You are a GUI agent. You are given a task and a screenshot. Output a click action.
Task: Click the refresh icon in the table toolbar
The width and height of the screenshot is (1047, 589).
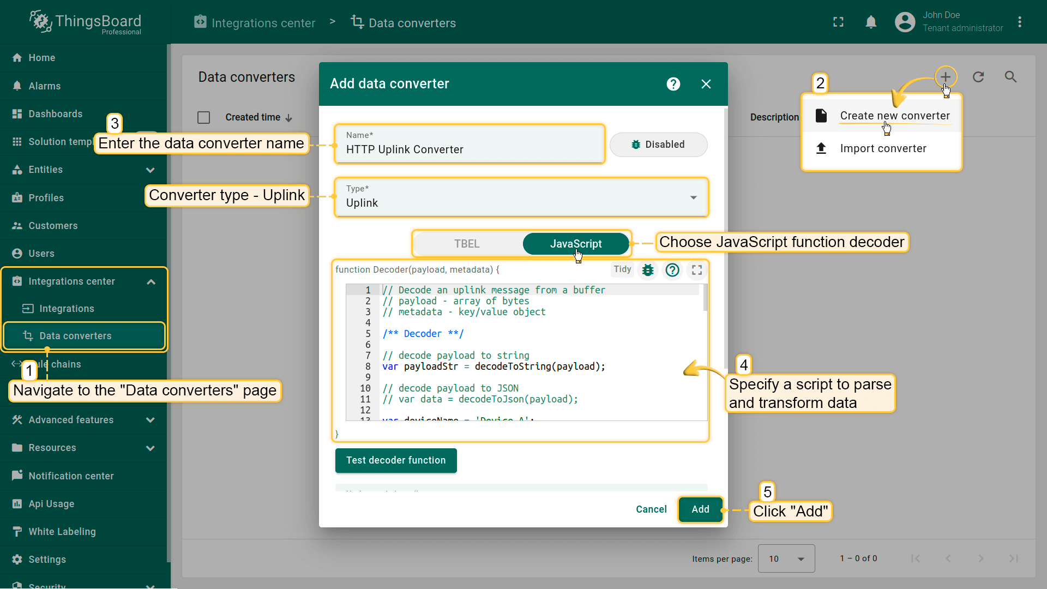click(x=978, y=77)
